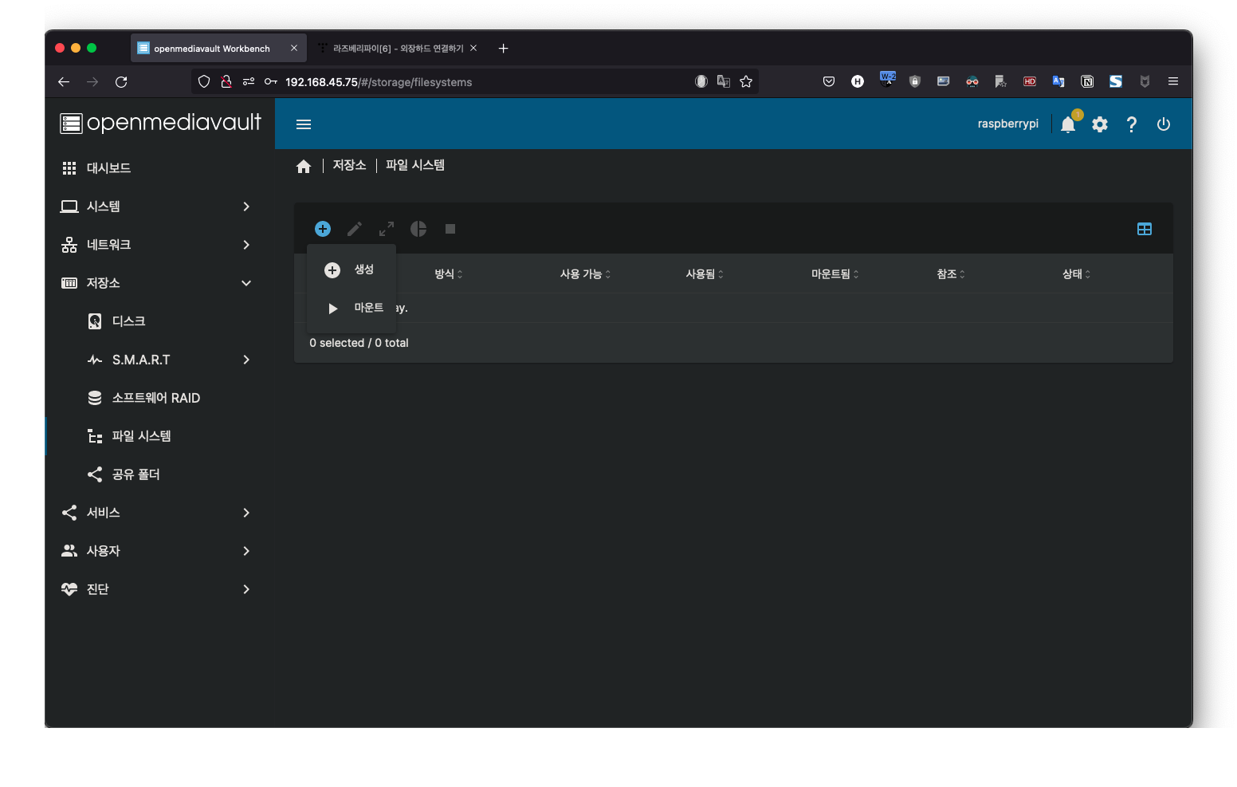Click the help question mark icon
The image size is (1237, 787).
point(1132,124)
